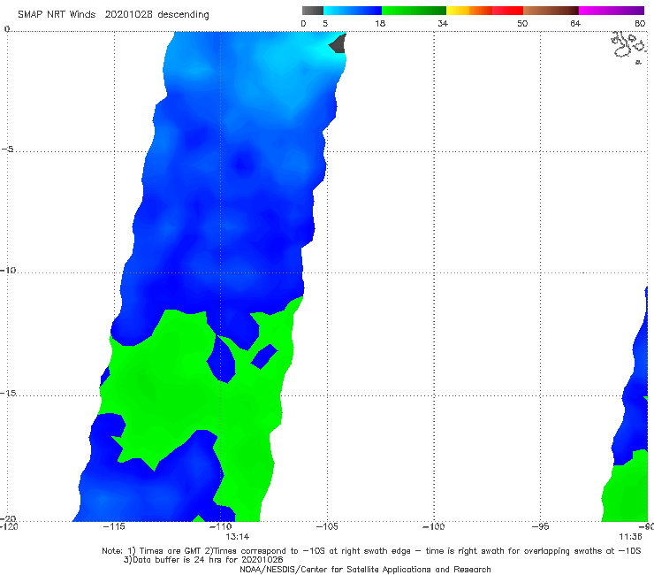Viewport: 654px width, 575px height.
Task: Click colorbar label '50'
Action: click(522, 24)
